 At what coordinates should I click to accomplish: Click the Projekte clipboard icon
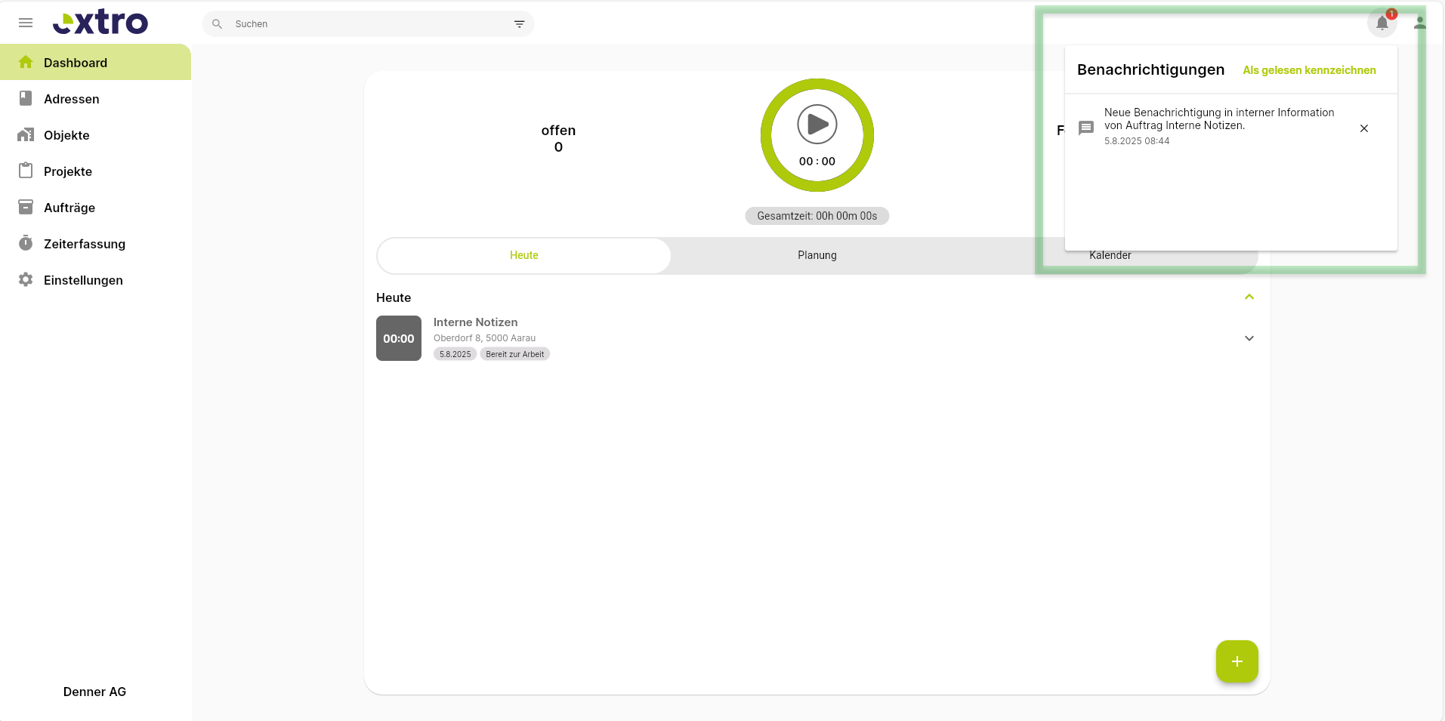click(26, 171)
